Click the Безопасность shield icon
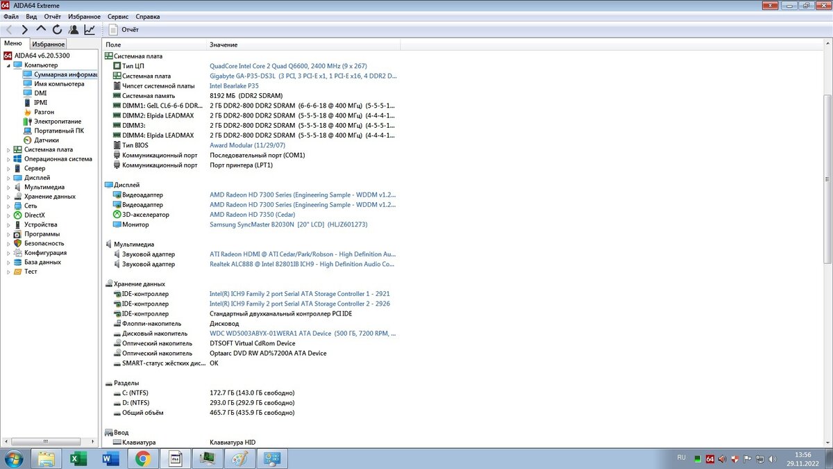Viewport: 833px width, 469px height. [18, 243]
